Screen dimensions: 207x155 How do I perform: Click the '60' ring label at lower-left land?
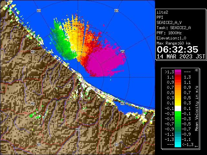coord(39,144)
